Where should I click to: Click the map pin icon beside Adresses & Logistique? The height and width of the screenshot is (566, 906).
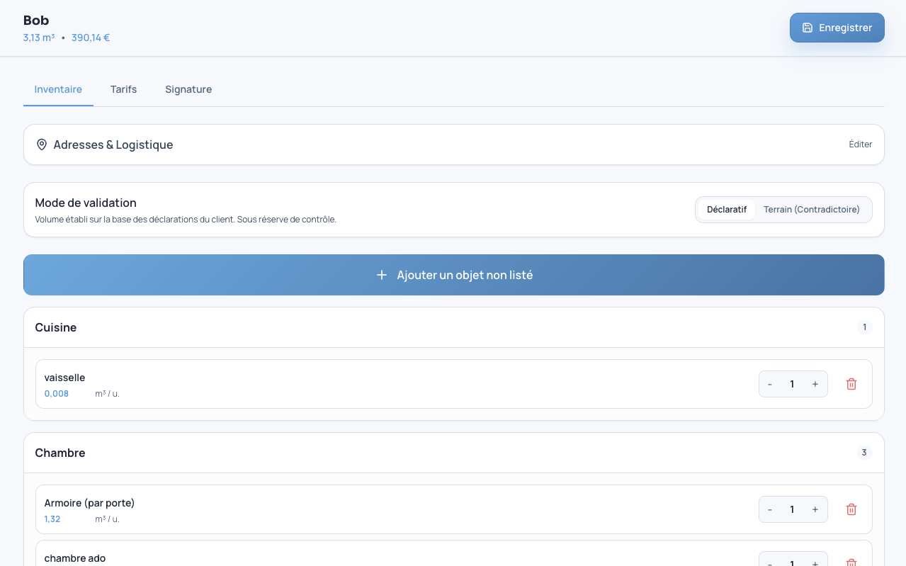click(x=42, y=145)
